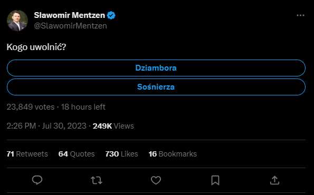Share the tweet via upload arrow icon

(274, 180)
